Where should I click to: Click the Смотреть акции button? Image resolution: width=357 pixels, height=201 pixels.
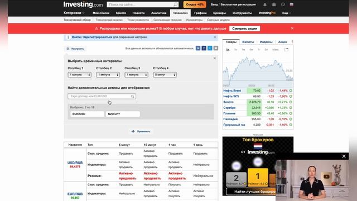pyautogui.click(x=244, y=28)
